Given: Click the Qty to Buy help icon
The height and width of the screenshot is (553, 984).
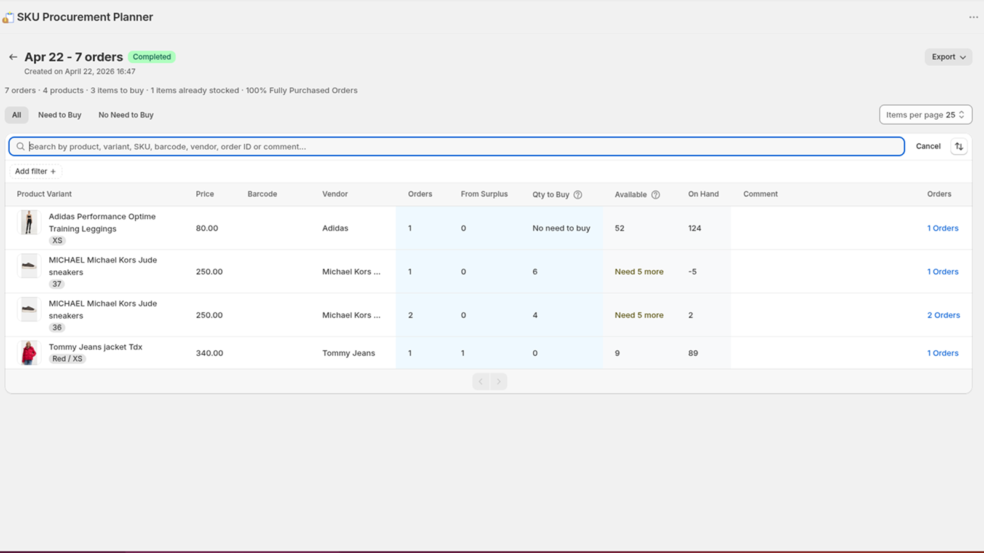Looking at the screenshot, I should tap(577, 195).
